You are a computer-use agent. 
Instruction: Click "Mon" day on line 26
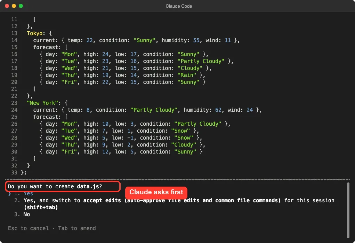(x=69, y=124)
